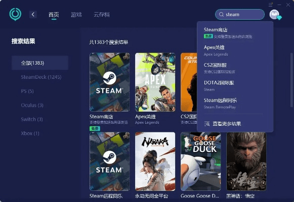Select the Switch (3) filter
This screenshot has width=294, height=202.
[x=32, y=119]
